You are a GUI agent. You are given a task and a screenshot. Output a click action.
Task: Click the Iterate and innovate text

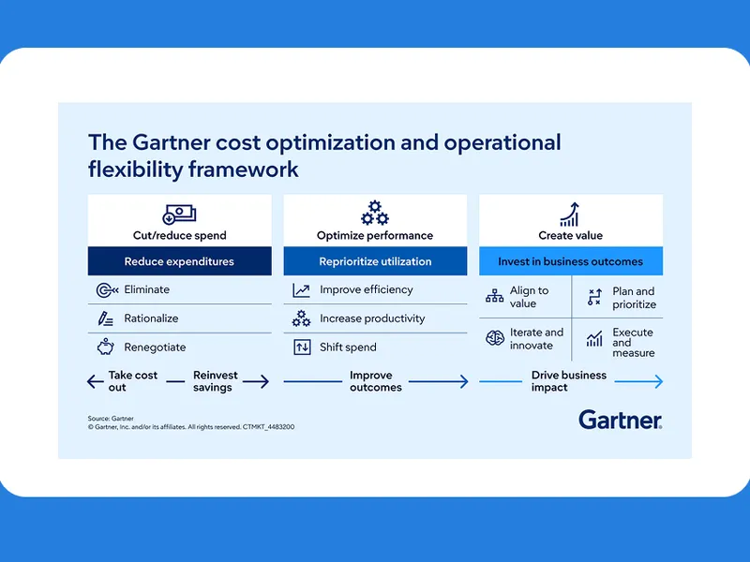[536, 339]
